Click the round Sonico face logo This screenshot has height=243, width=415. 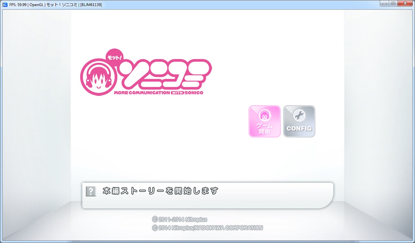click(x=97, y=78)
